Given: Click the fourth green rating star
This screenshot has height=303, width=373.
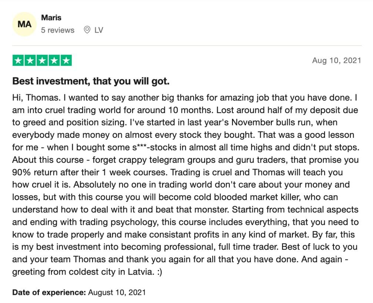Looking at the screenshot, I should tap(54, 60).
